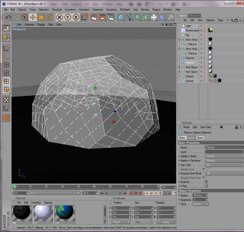Select Use Polygons tool
Screen dimensions: 244x232
[x=6, y=81]
